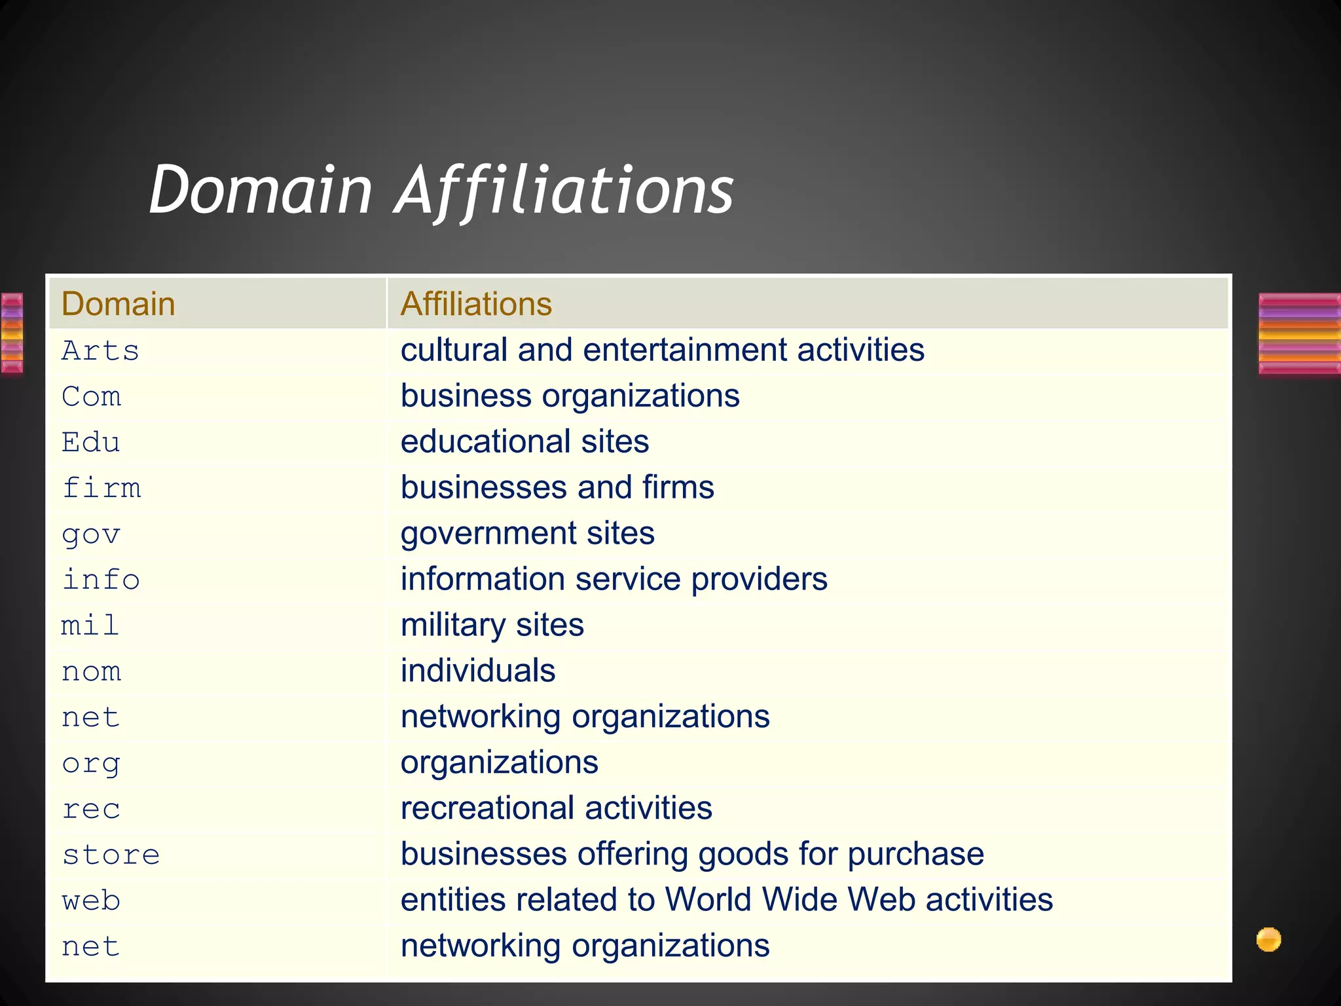Click the 'mil' domain cell
Screen dimensions: 1341x1006
(90, 625)
